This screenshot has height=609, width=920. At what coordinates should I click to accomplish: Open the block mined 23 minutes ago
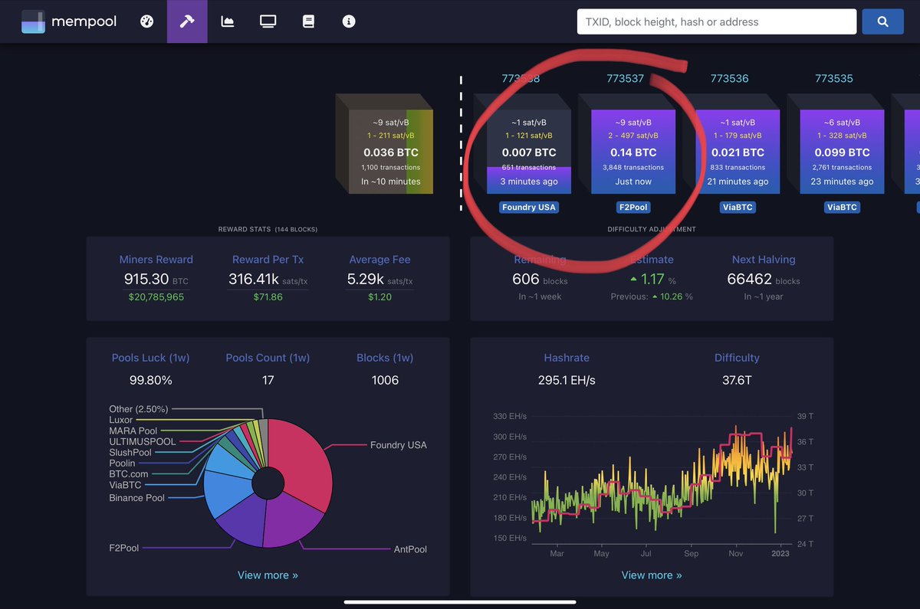(842, 152)
